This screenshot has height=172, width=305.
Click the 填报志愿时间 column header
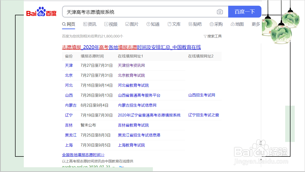(x=92, y=56)
